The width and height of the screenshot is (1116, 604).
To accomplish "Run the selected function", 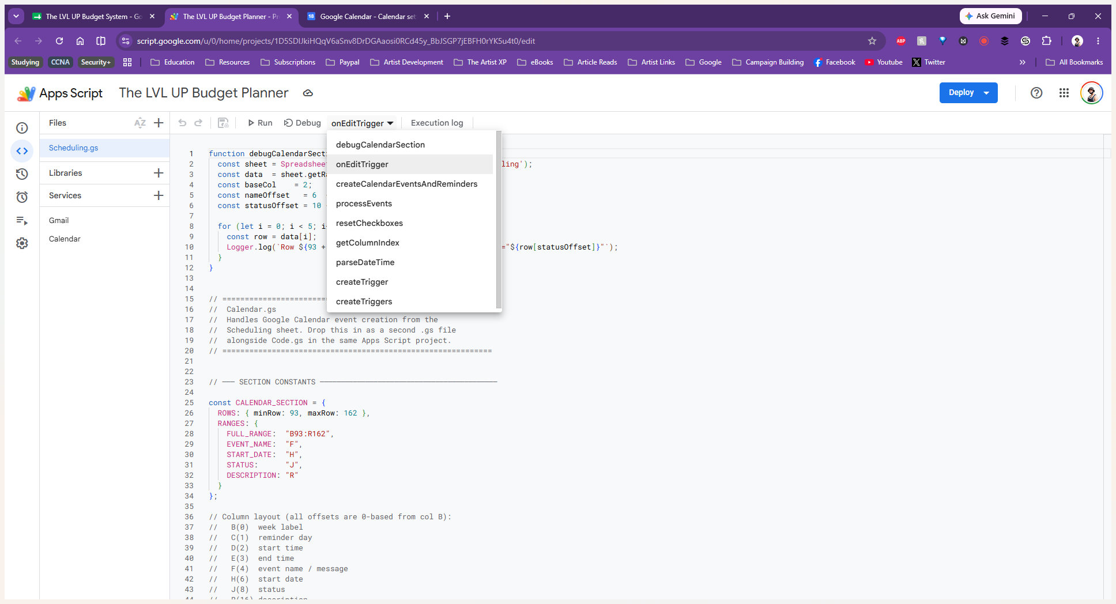I will click(260, 123).
